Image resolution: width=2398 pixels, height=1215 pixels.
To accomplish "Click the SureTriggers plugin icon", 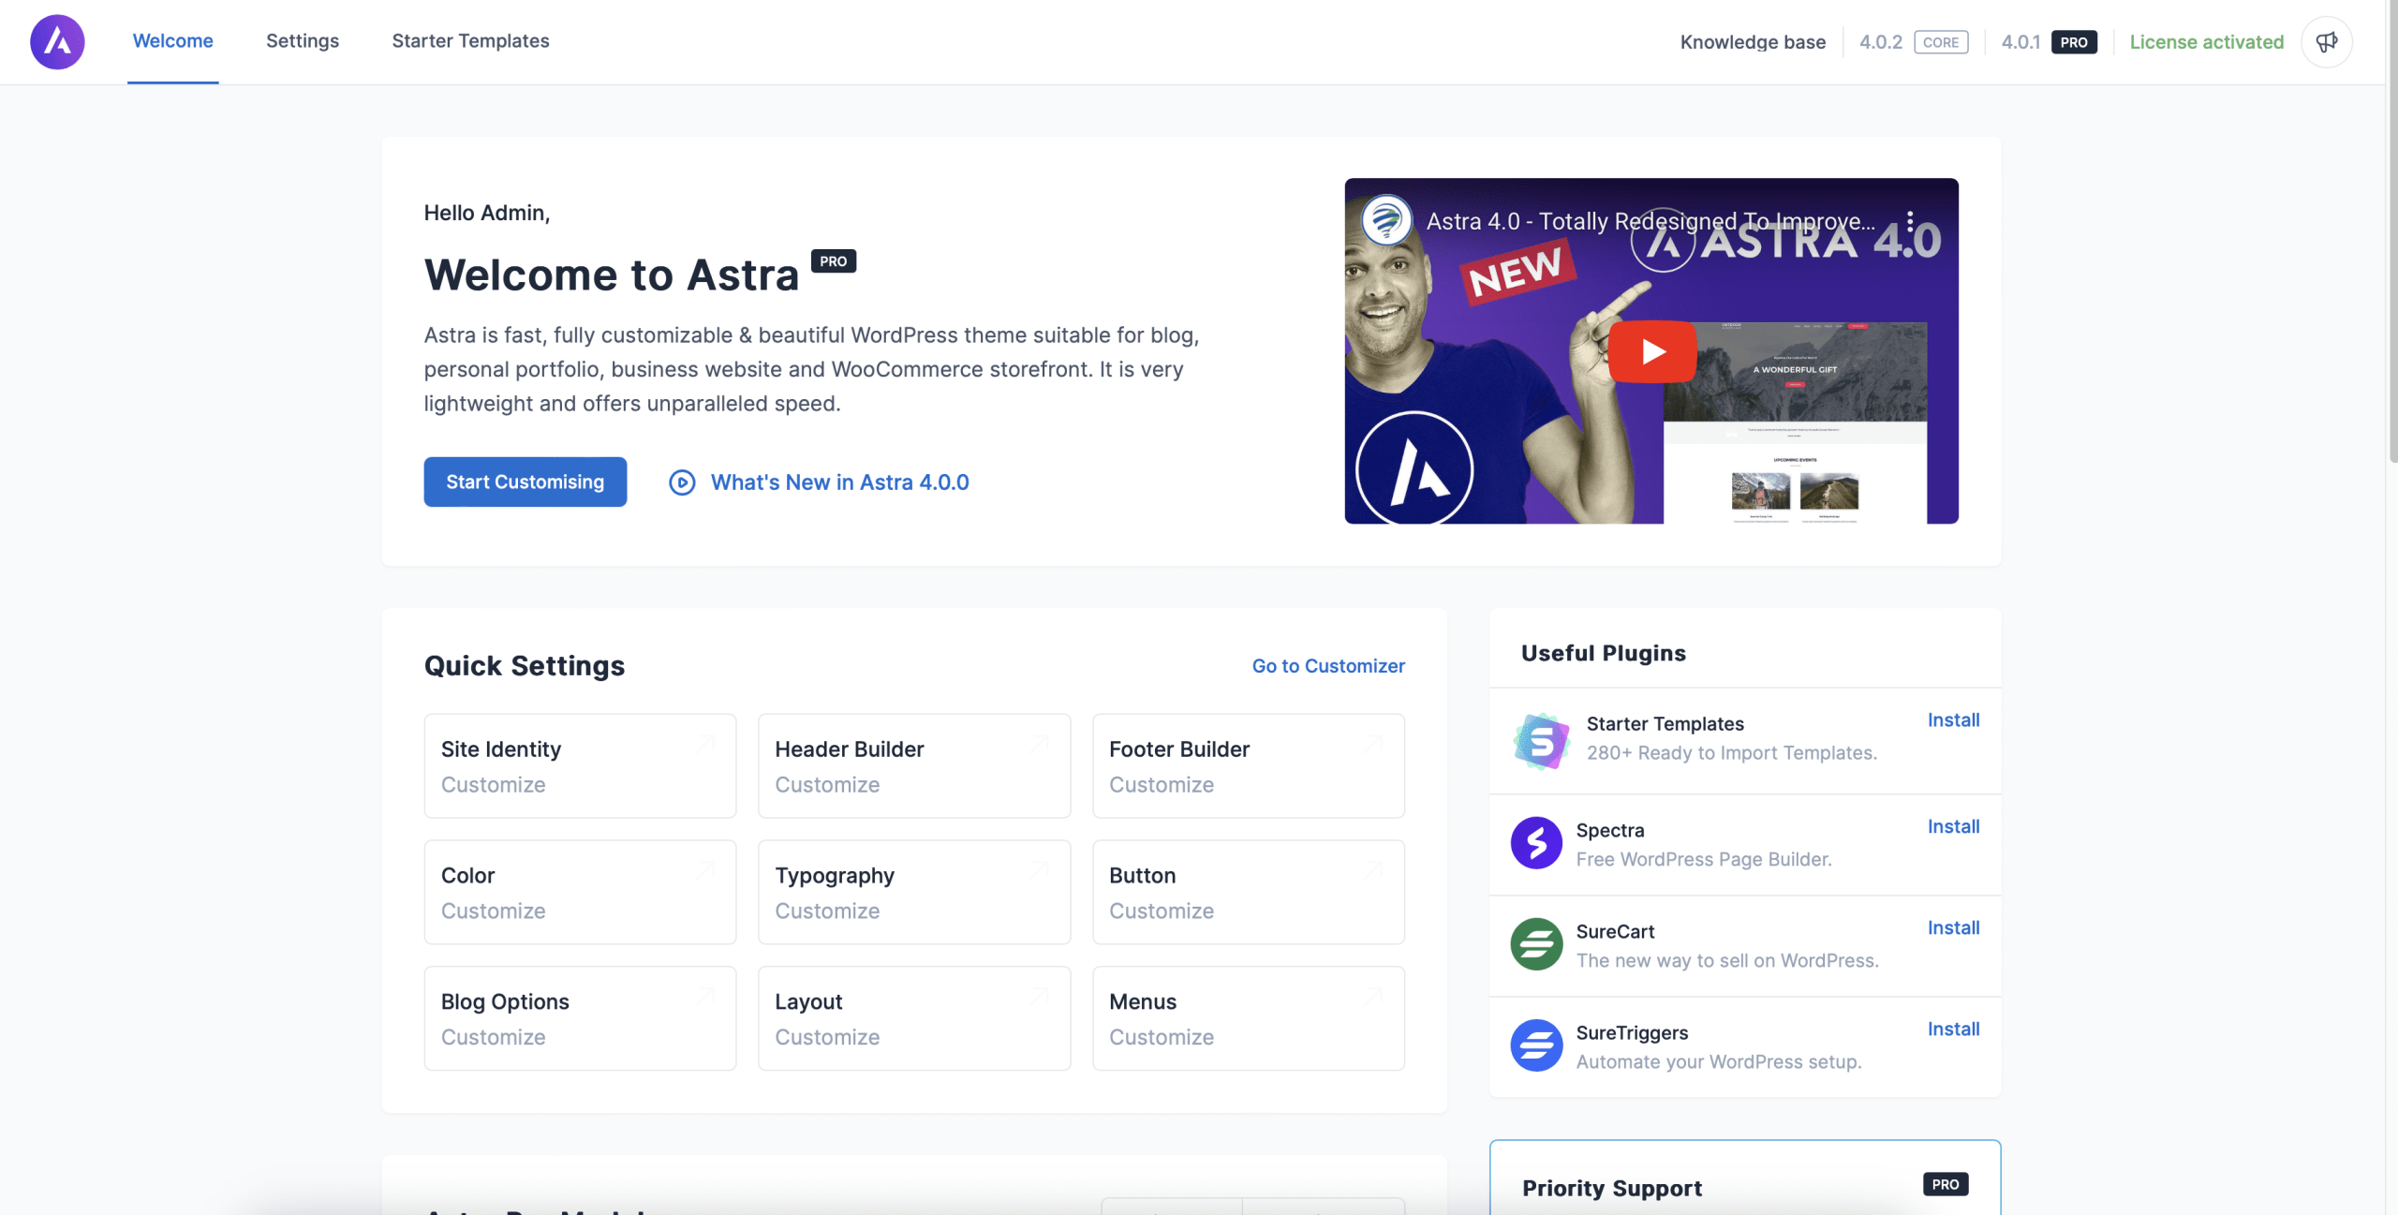I will point(1536,1045).
